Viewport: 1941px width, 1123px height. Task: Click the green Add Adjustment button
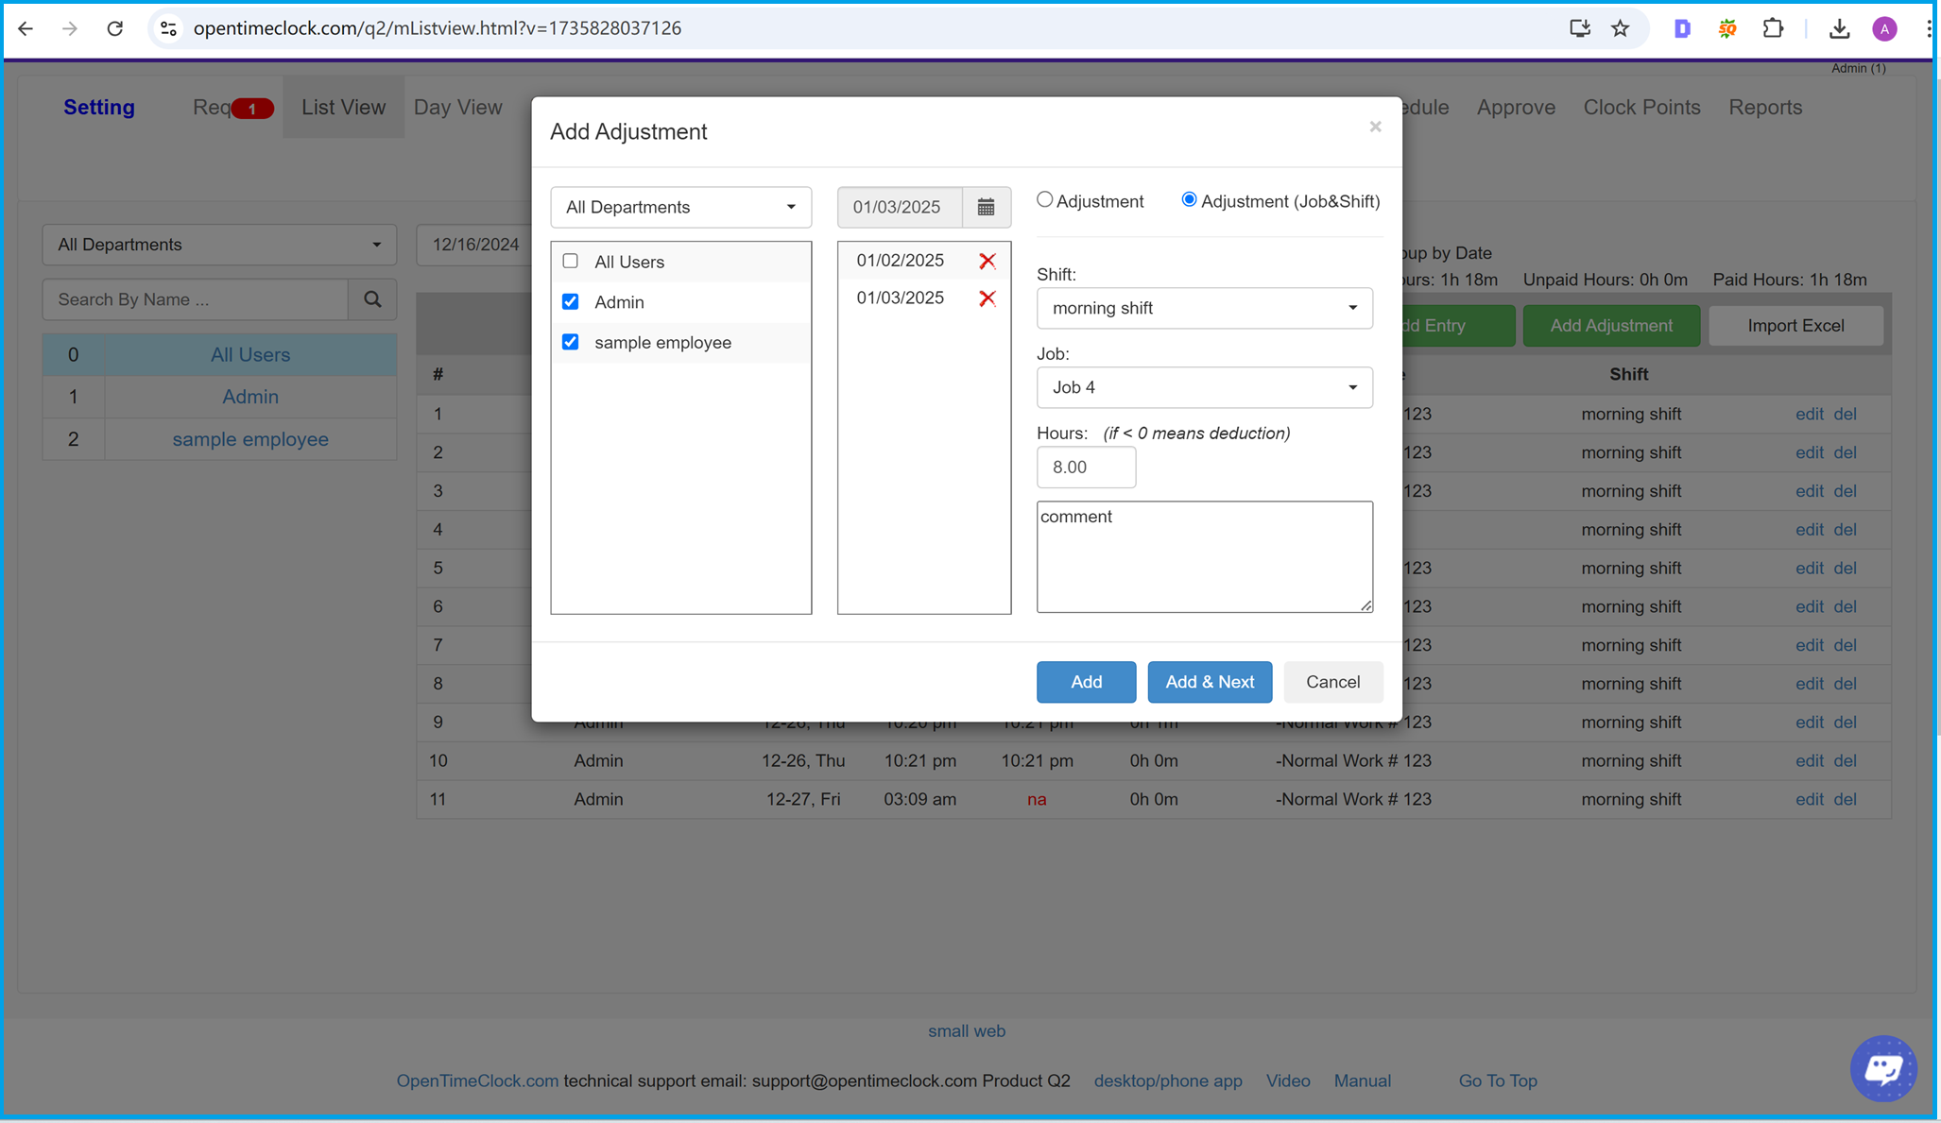click(1611, 326)
